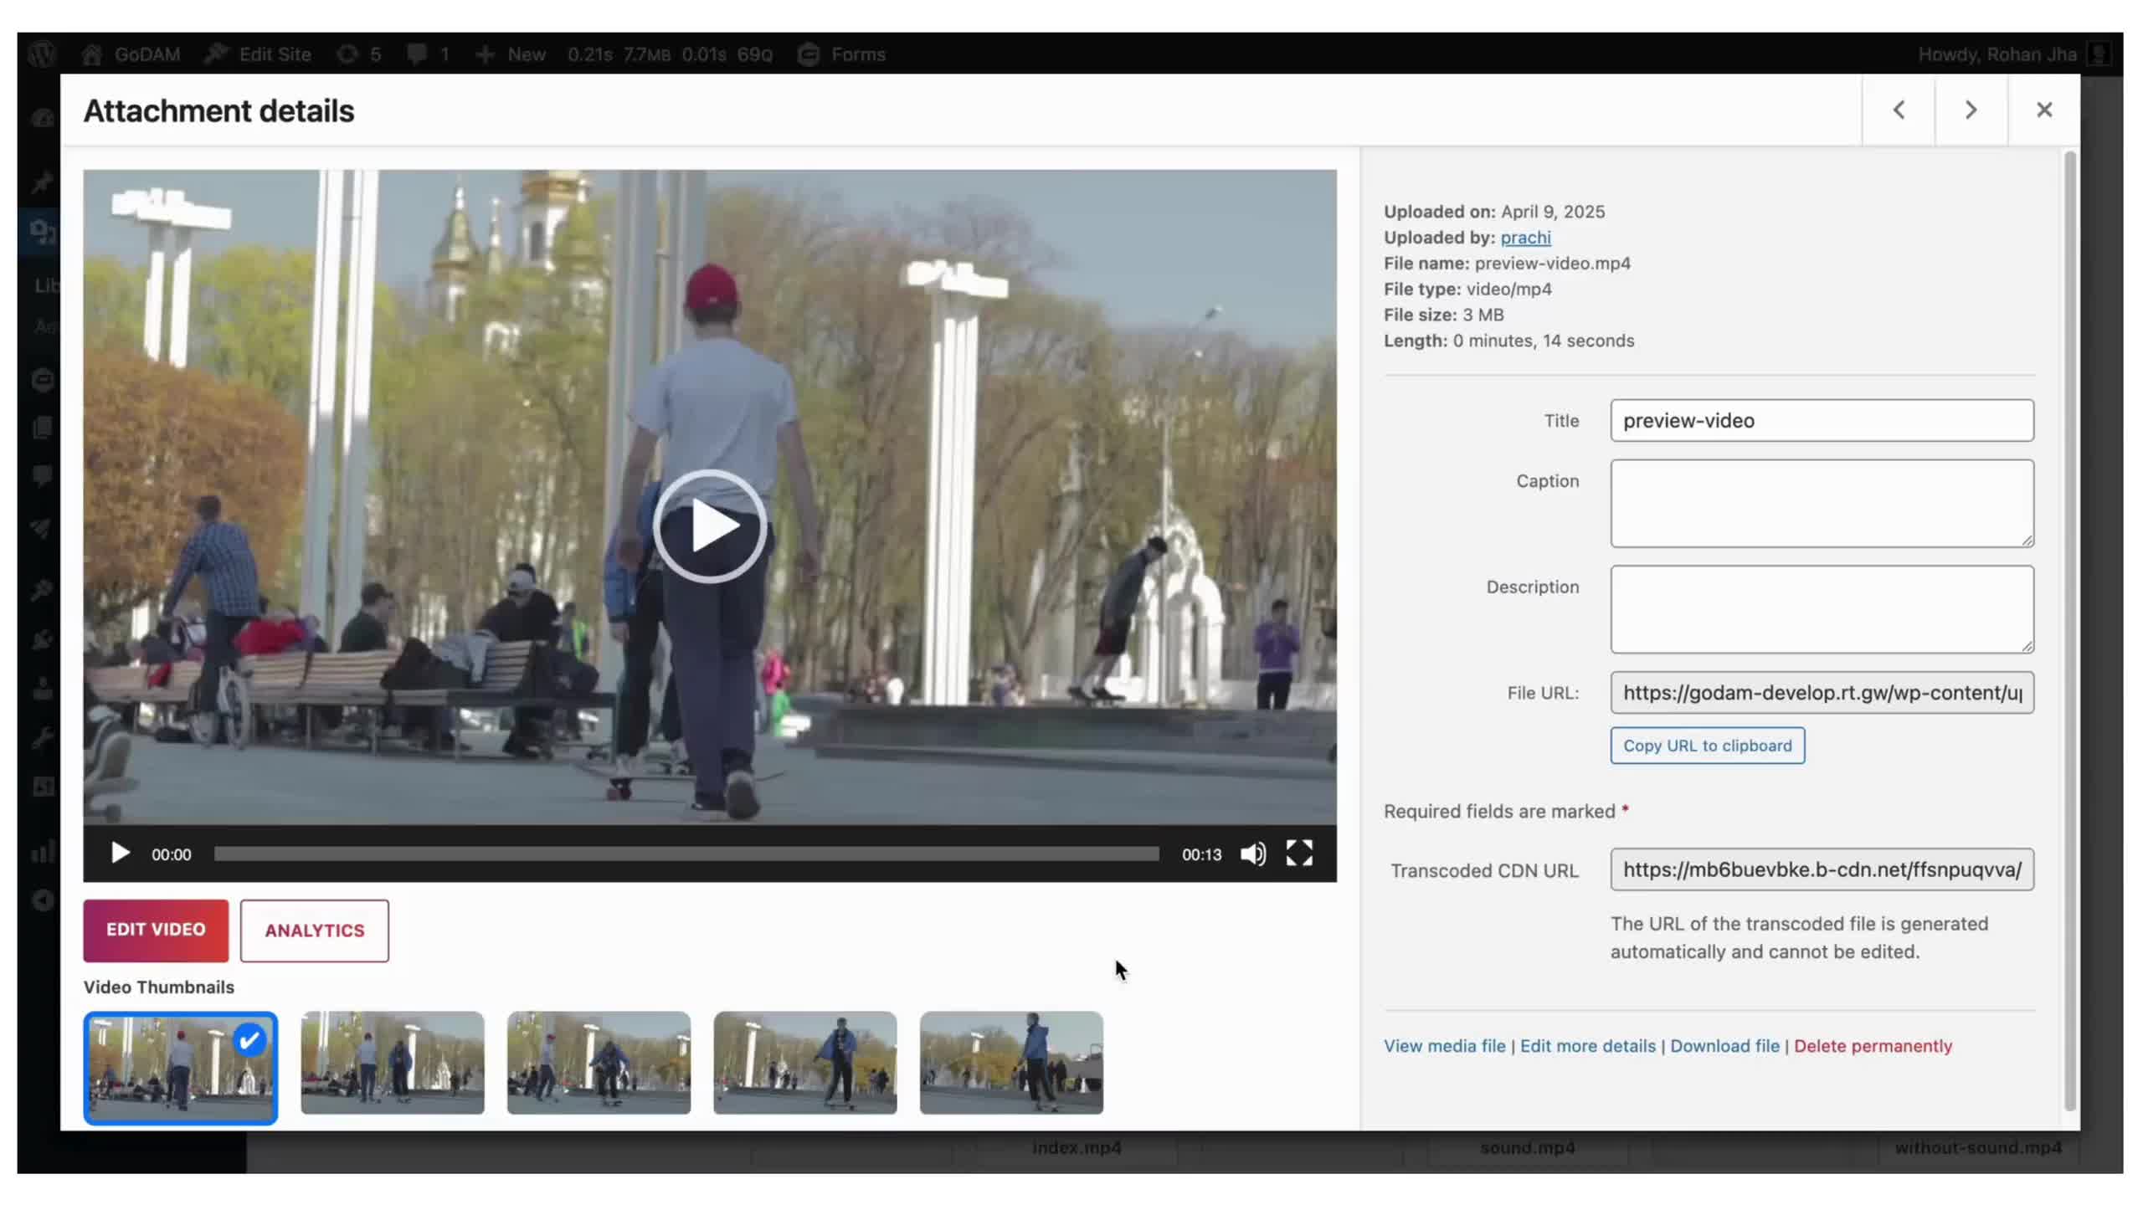Go to the previous attachment via the left chevron
This screenshot has height=1205, width=2143.
[x=1899, y=110]
